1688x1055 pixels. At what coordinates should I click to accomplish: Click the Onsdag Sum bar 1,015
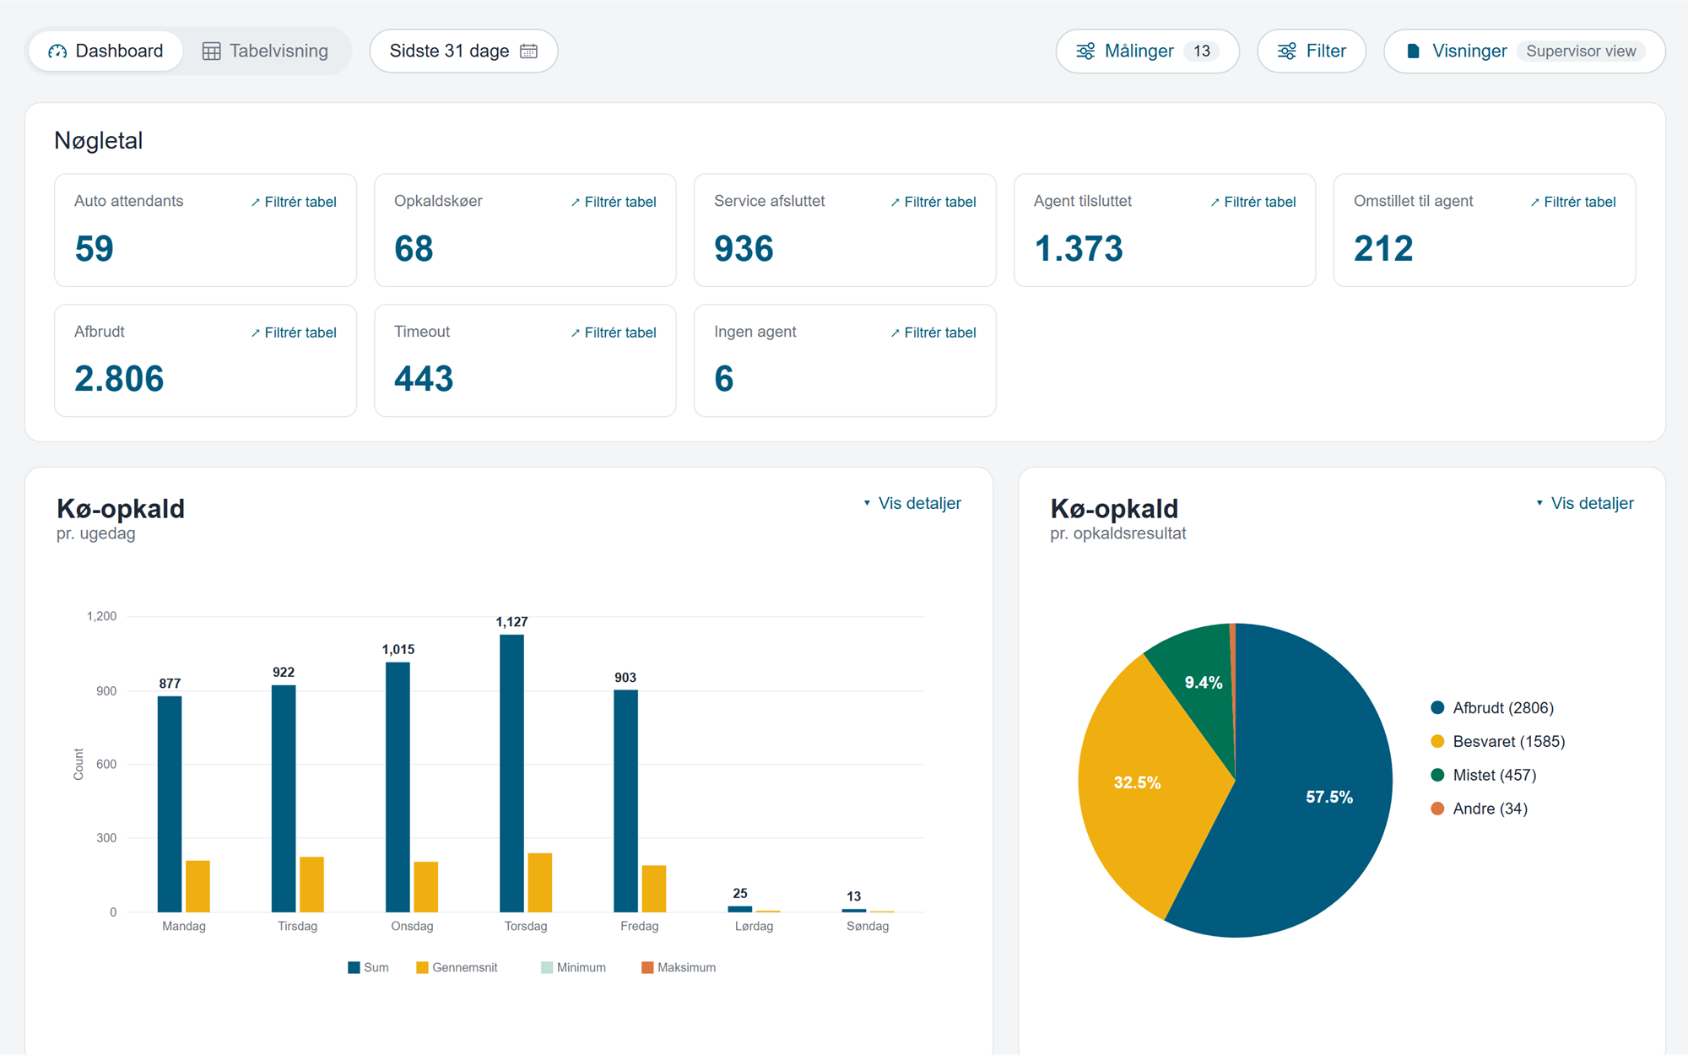tap(398, 787)
